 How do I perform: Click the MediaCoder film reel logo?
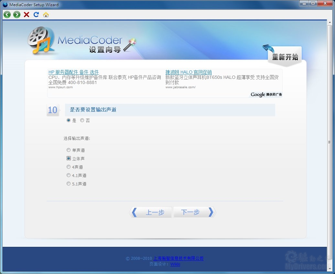pos(41,41)
